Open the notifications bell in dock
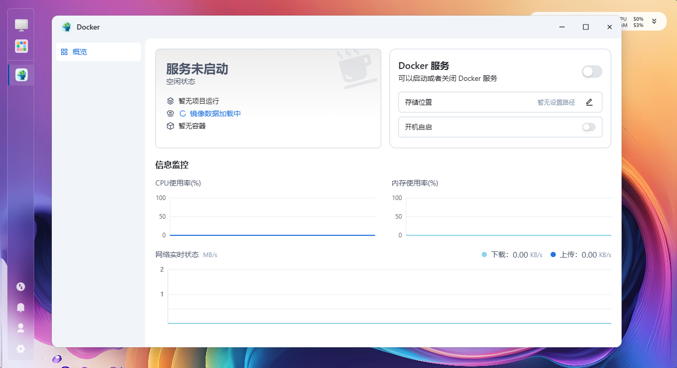 click(x=21, y=307)
